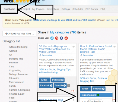Share via the Pinterest circle icon
This screenshot has width=118, height=102.
click(x=57, y=38)
